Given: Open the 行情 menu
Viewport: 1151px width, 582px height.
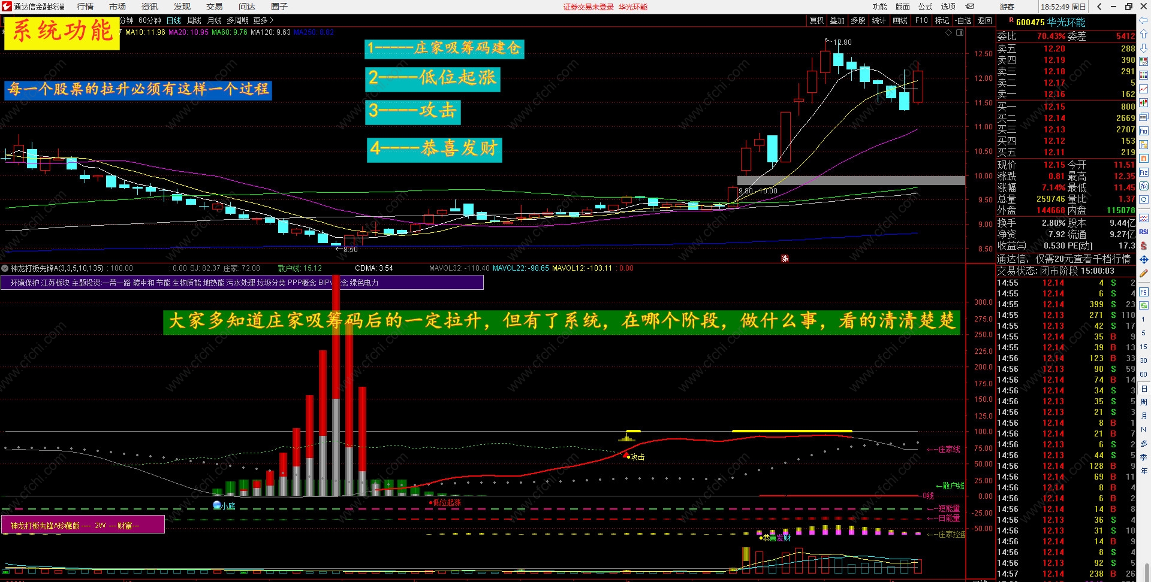Looking at the screenshot, I should tap(85, 7).
